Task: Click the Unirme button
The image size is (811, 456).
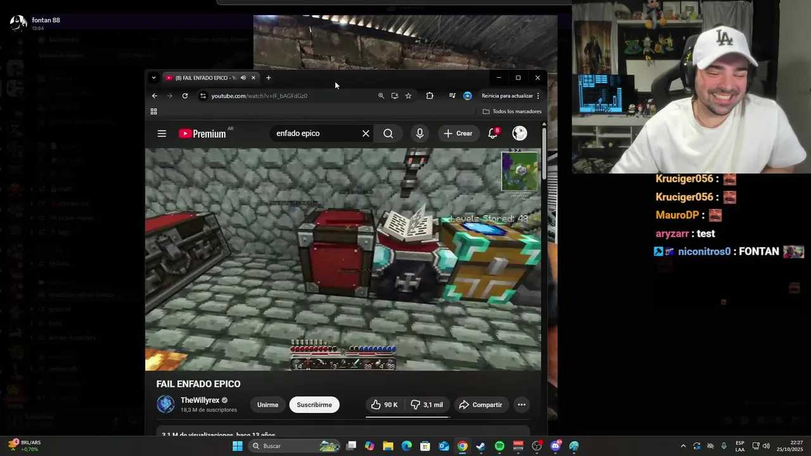Action: tap(267, 405)
